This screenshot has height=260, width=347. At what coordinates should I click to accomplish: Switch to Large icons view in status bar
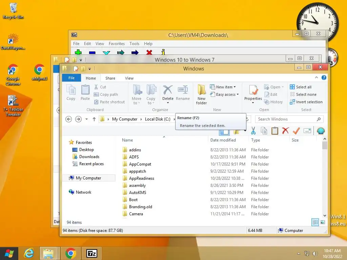tap(323, 222)
